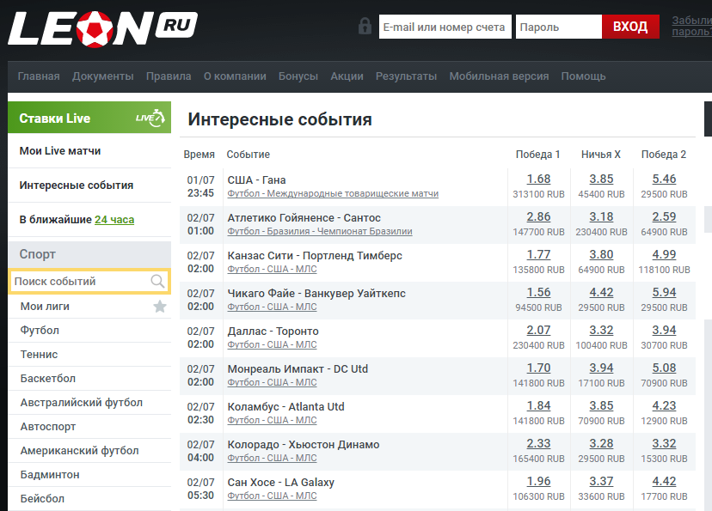Select odds 4.99 for Портленд Тимберс

664,255
